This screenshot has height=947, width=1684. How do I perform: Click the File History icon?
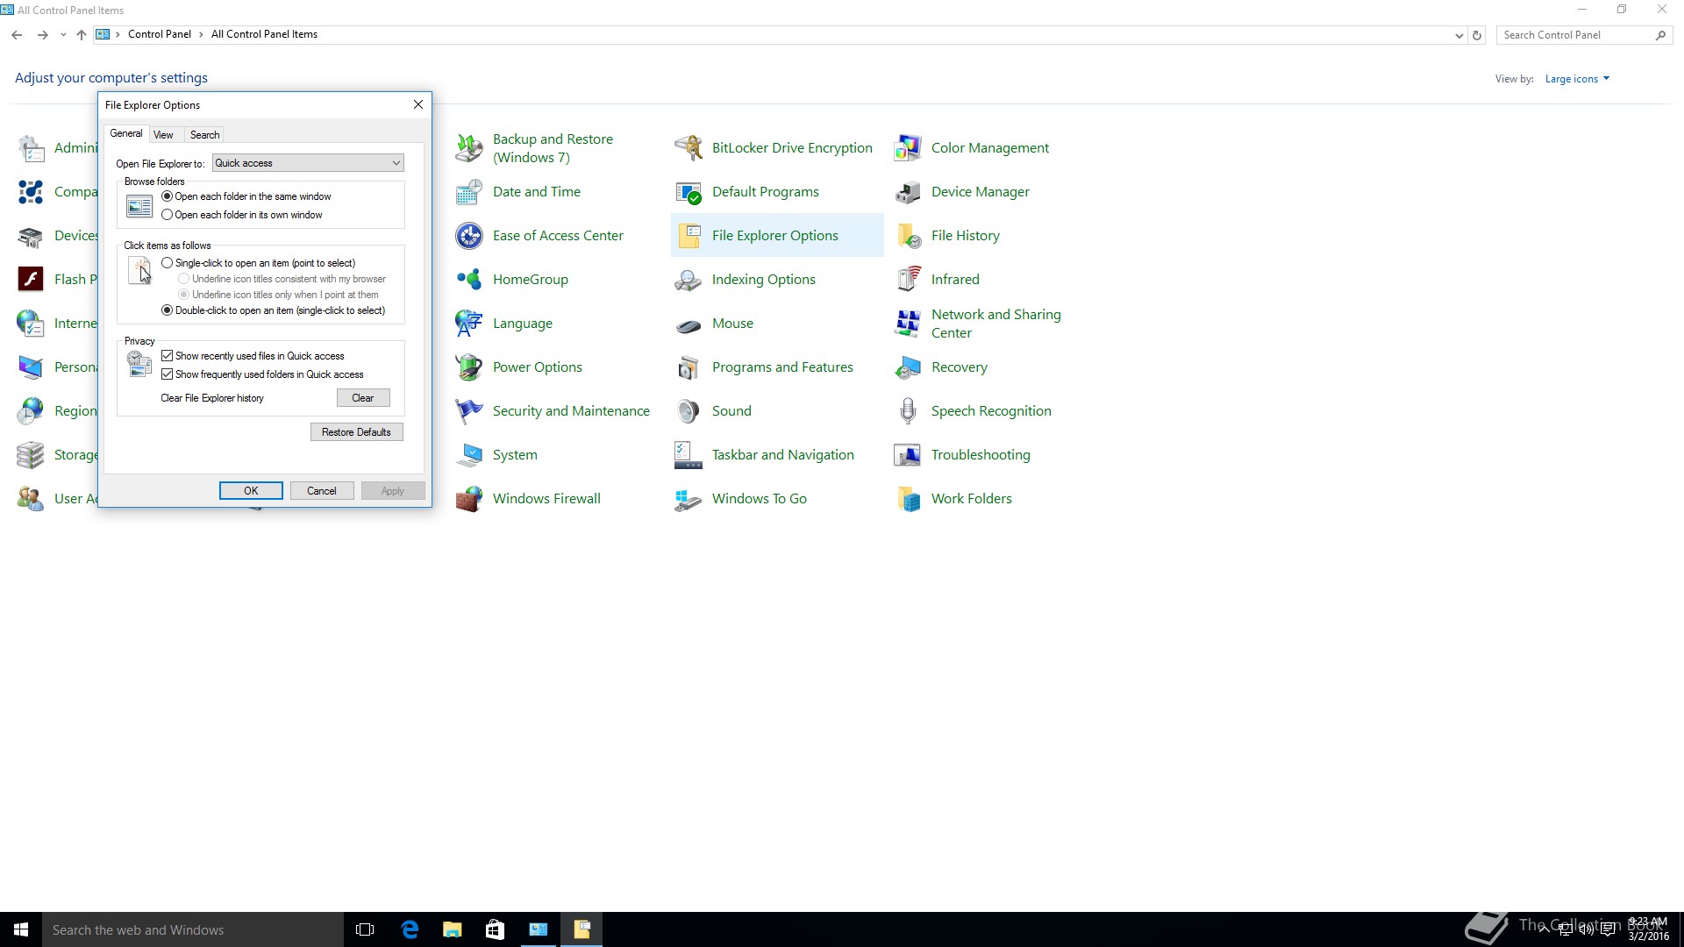coord(908,236)
